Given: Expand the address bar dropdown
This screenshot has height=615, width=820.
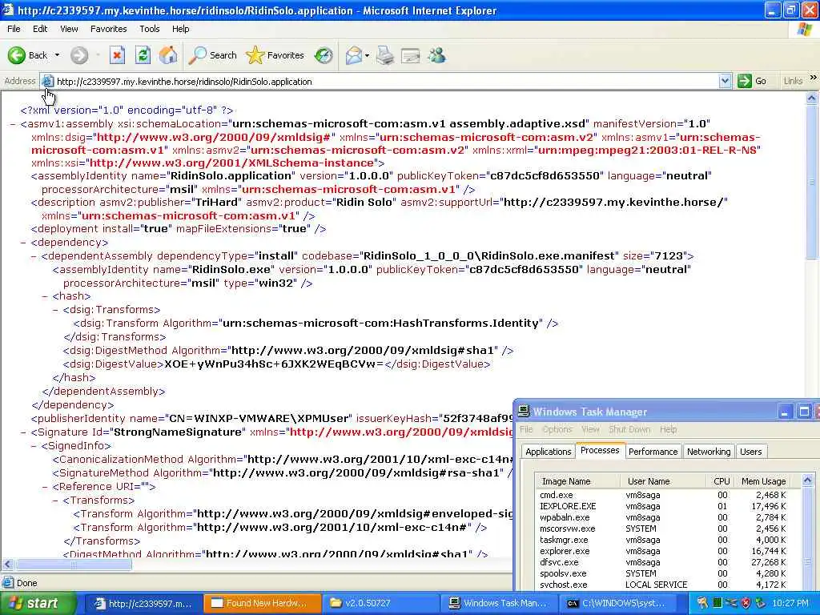Looking at the screenshot, I should coord(724,81).
